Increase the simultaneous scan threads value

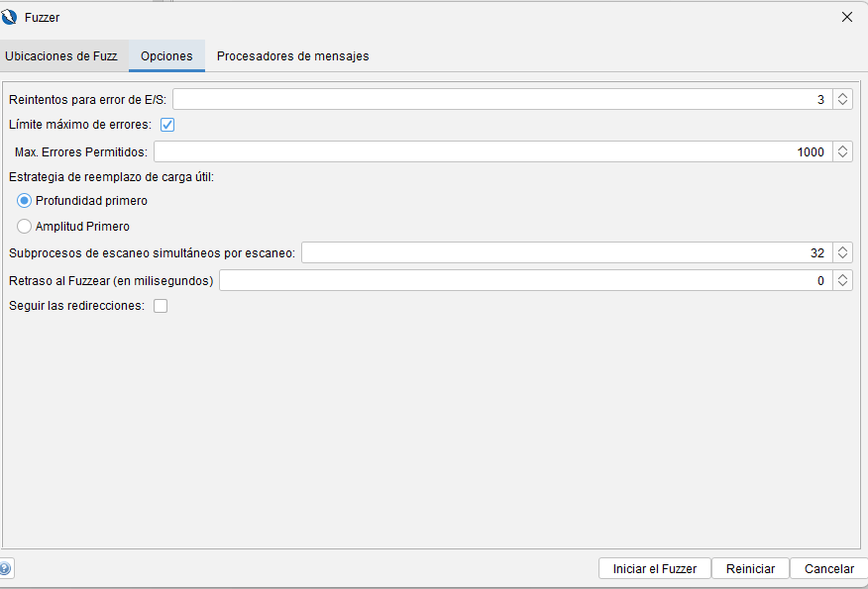[x=842, y=248]
